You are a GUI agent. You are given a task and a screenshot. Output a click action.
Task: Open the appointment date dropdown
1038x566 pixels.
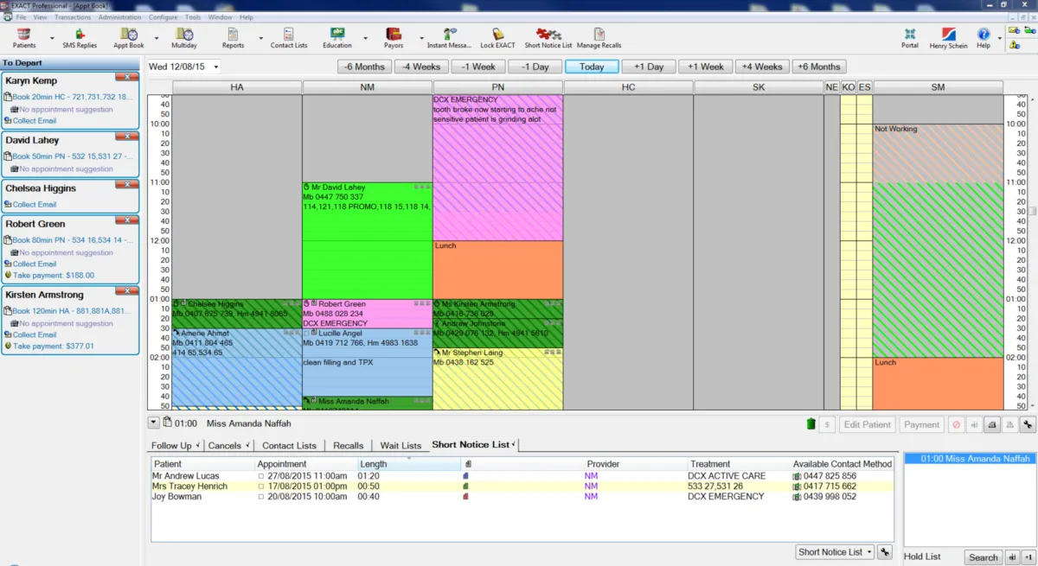(215, 67)
